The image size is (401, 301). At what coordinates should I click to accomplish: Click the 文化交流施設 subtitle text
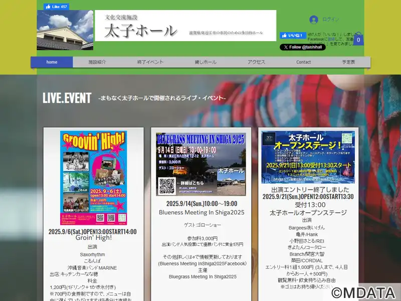pos(121,17)
